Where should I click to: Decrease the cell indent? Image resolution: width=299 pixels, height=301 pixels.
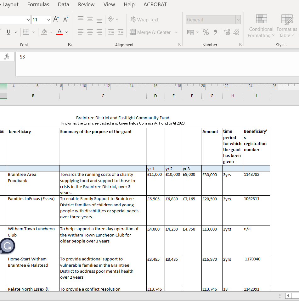(x=111, y=32)
